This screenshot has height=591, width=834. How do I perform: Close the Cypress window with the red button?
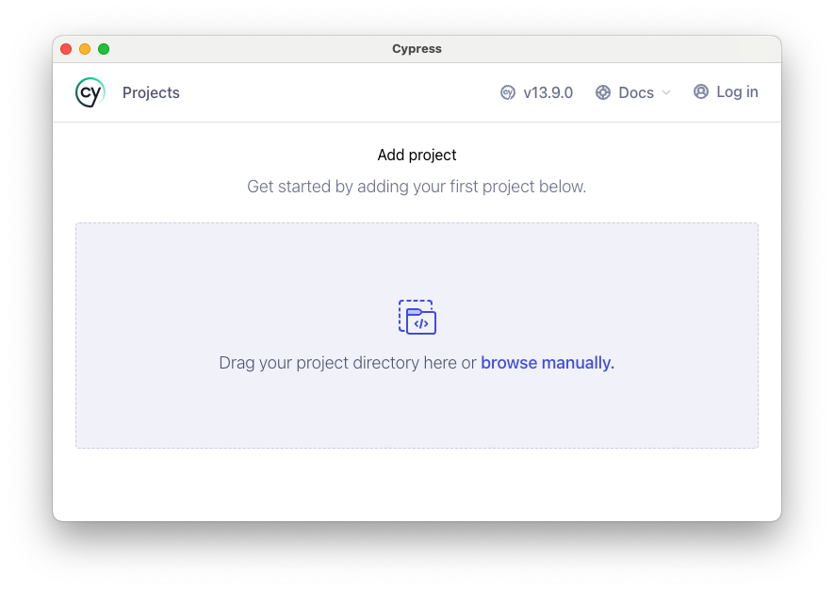coord(66,49)
